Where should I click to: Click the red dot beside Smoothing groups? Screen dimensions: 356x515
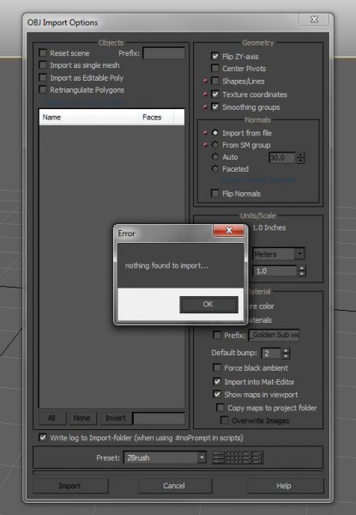pos(205,106)
